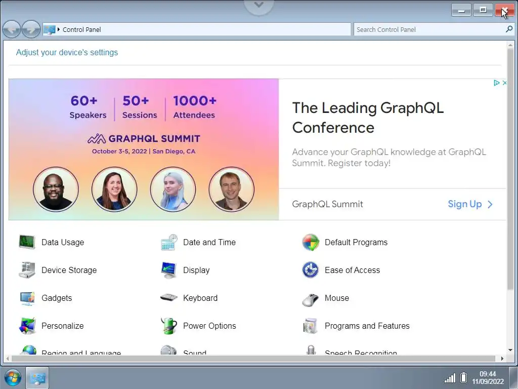Click the Date and Time label
518x389 pixels.
[209, 242]
